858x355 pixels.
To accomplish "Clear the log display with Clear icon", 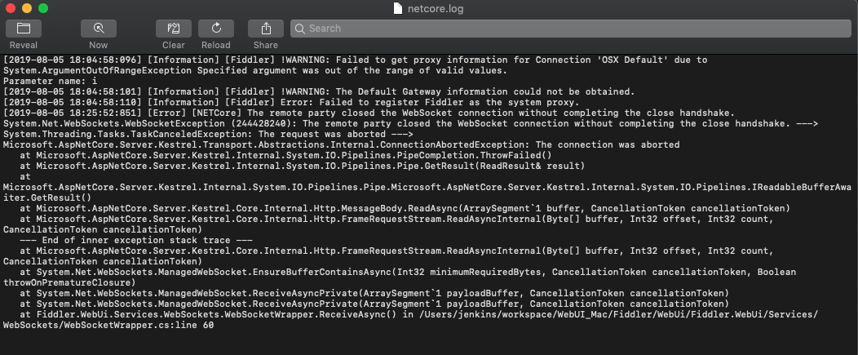I will [x=174, y=29].
